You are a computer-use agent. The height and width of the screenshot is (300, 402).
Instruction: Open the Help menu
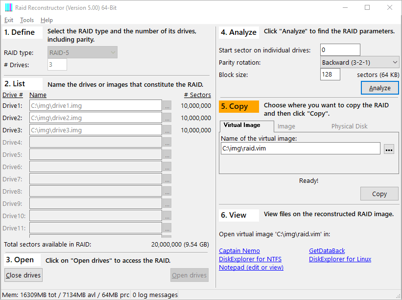[x=47, y=20]
